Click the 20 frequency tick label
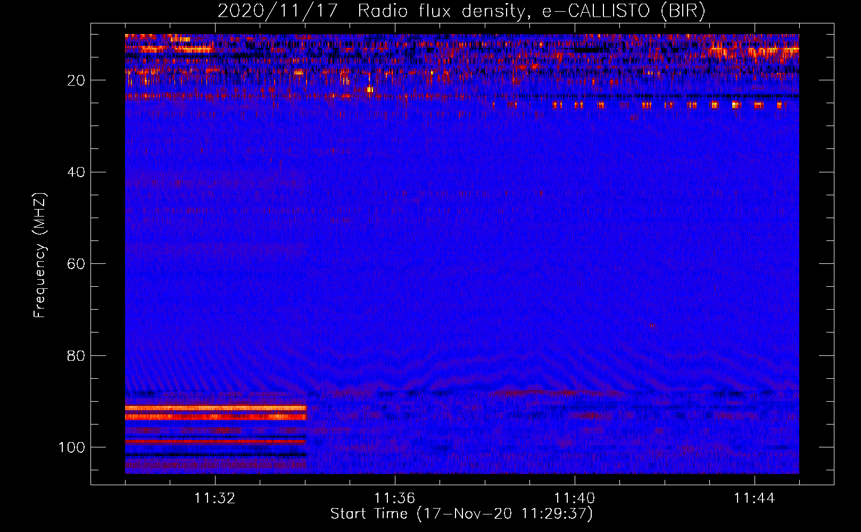 [x=77, y=80]
